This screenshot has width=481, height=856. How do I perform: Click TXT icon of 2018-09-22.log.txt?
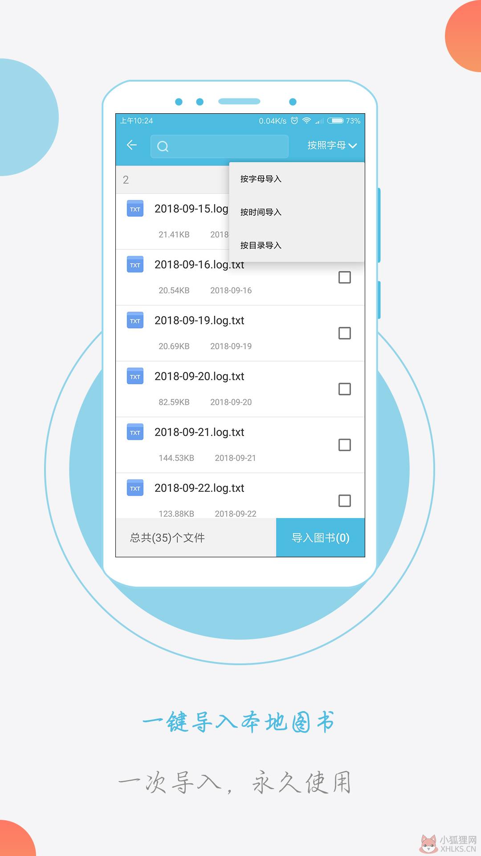135,487
